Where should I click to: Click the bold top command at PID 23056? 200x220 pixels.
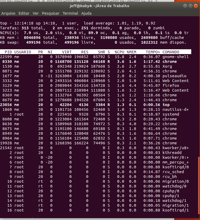pyautogui.click(x=166, y=105)
